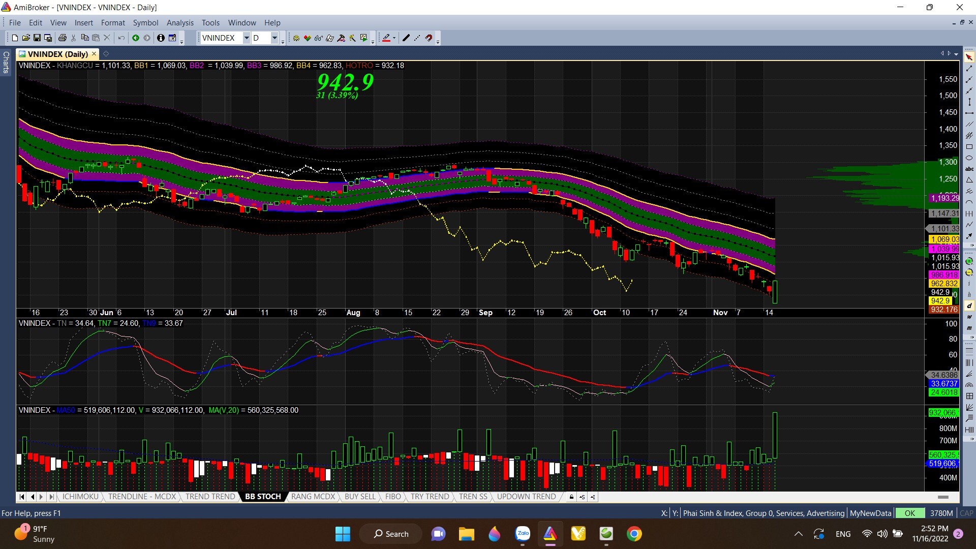Select the cycles tool

(x=969, y=213)
